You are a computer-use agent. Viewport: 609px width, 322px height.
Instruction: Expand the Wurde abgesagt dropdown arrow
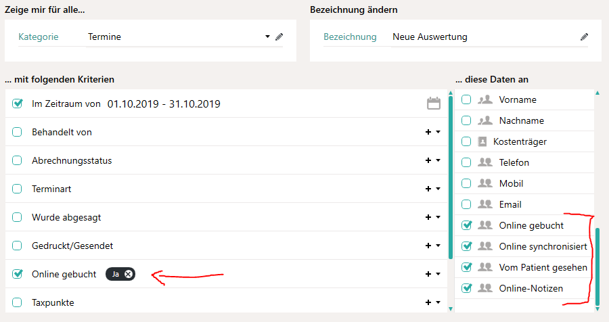(x=438, y=217)
